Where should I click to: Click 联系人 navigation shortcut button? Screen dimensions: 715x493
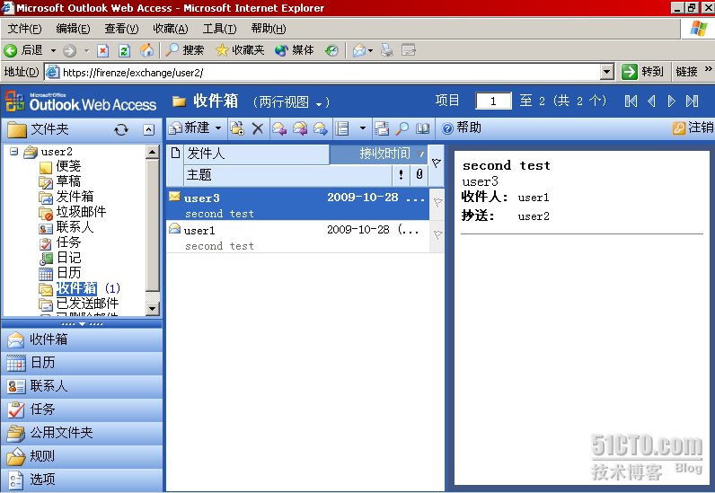pyautogui.click(x=82, y=386)
